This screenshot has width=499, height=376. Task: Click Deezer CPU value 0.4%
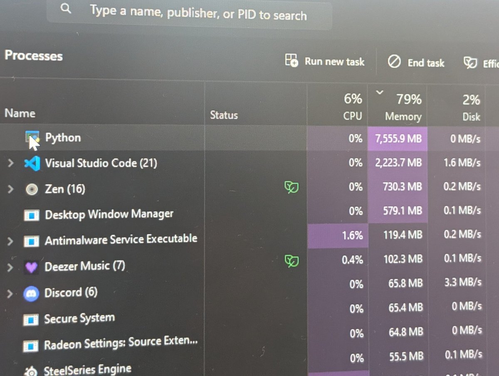(352, 260)
